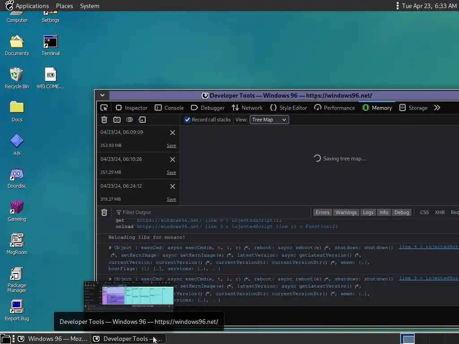
Task: Open the Places menu
Action: click(65, 6)
